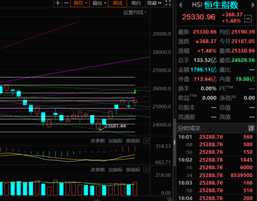
Task: Click the 外盘 113.64亿 value
Action: click(x=205, y=79)
